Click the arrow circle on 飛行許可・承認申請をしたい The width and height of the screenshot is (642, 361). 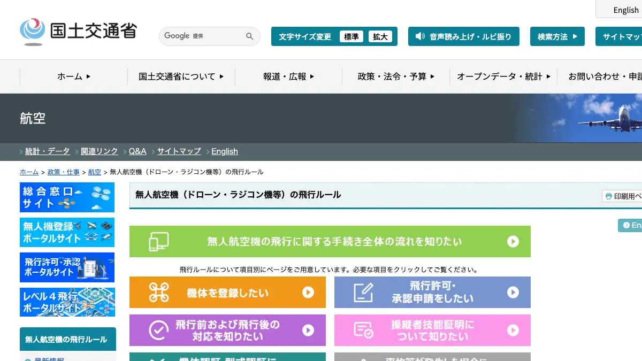tap(513, 293)
